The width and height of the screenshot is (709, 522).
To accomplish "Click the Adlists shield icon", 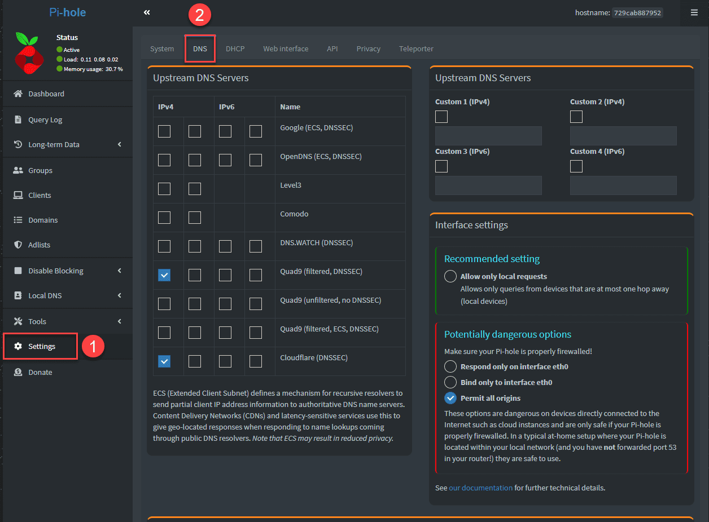I will pyautogui.click(x=18, y=245).
